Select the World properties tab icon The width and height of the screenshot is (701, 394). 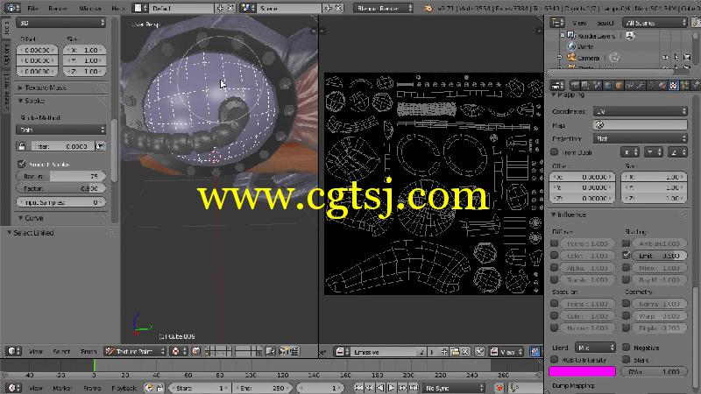607,85
